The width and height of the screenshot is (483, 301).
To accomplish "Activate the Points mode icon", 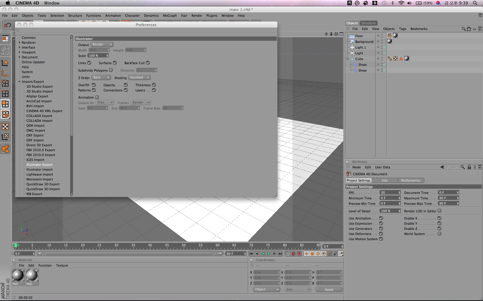I will [5, 83].
